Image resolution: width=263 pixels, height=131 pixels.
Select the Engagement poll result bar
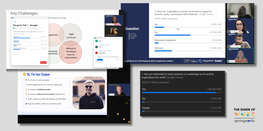tap(22, 38)
